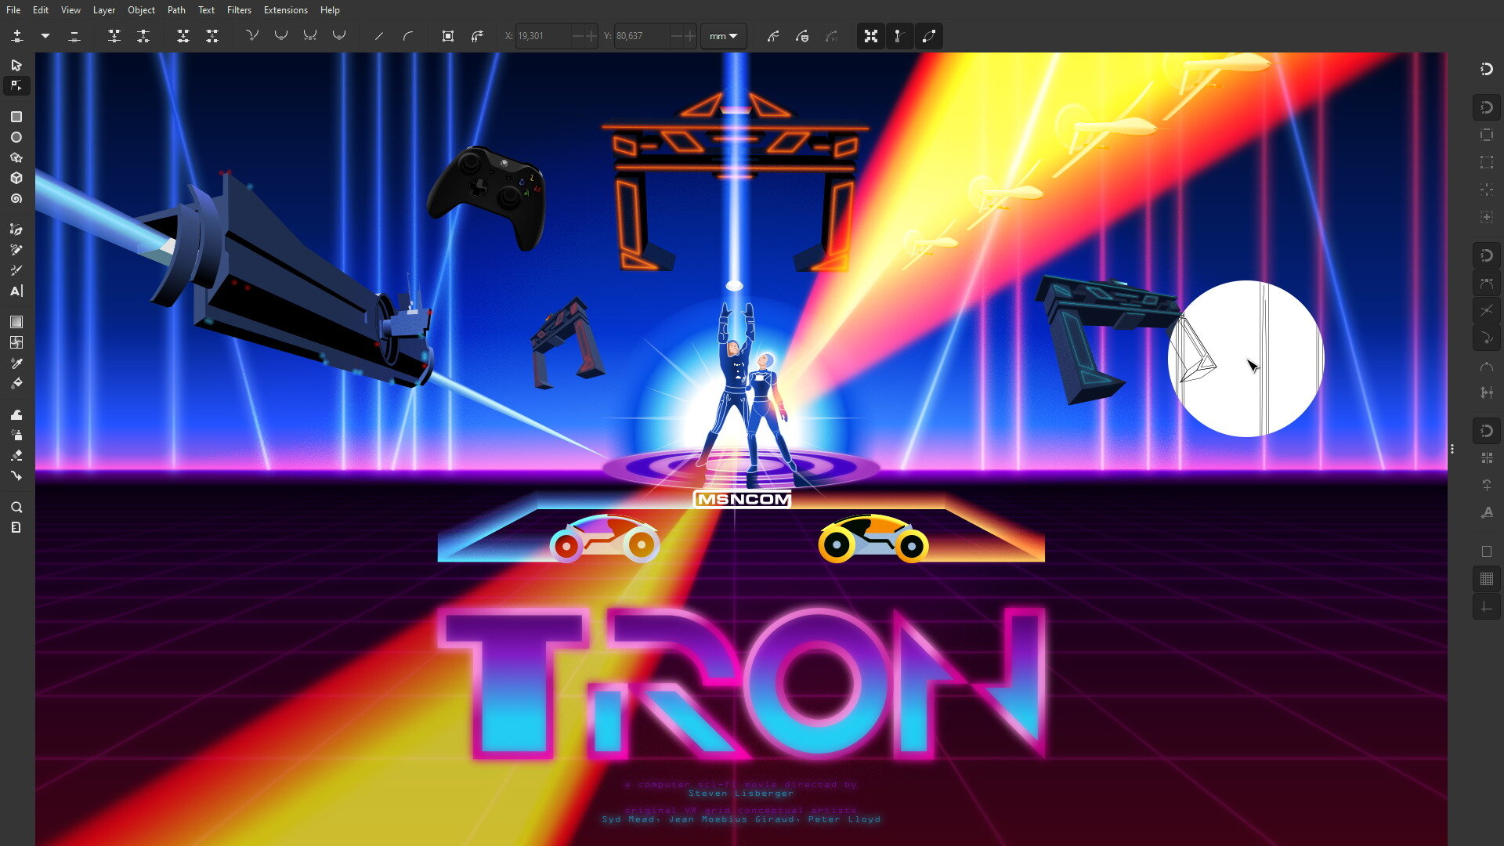The height and width of the screenshot is (846, 1504).
Task: Click Join endnodes with new segment
Action: pyautogui.click(x=183, y=36)
